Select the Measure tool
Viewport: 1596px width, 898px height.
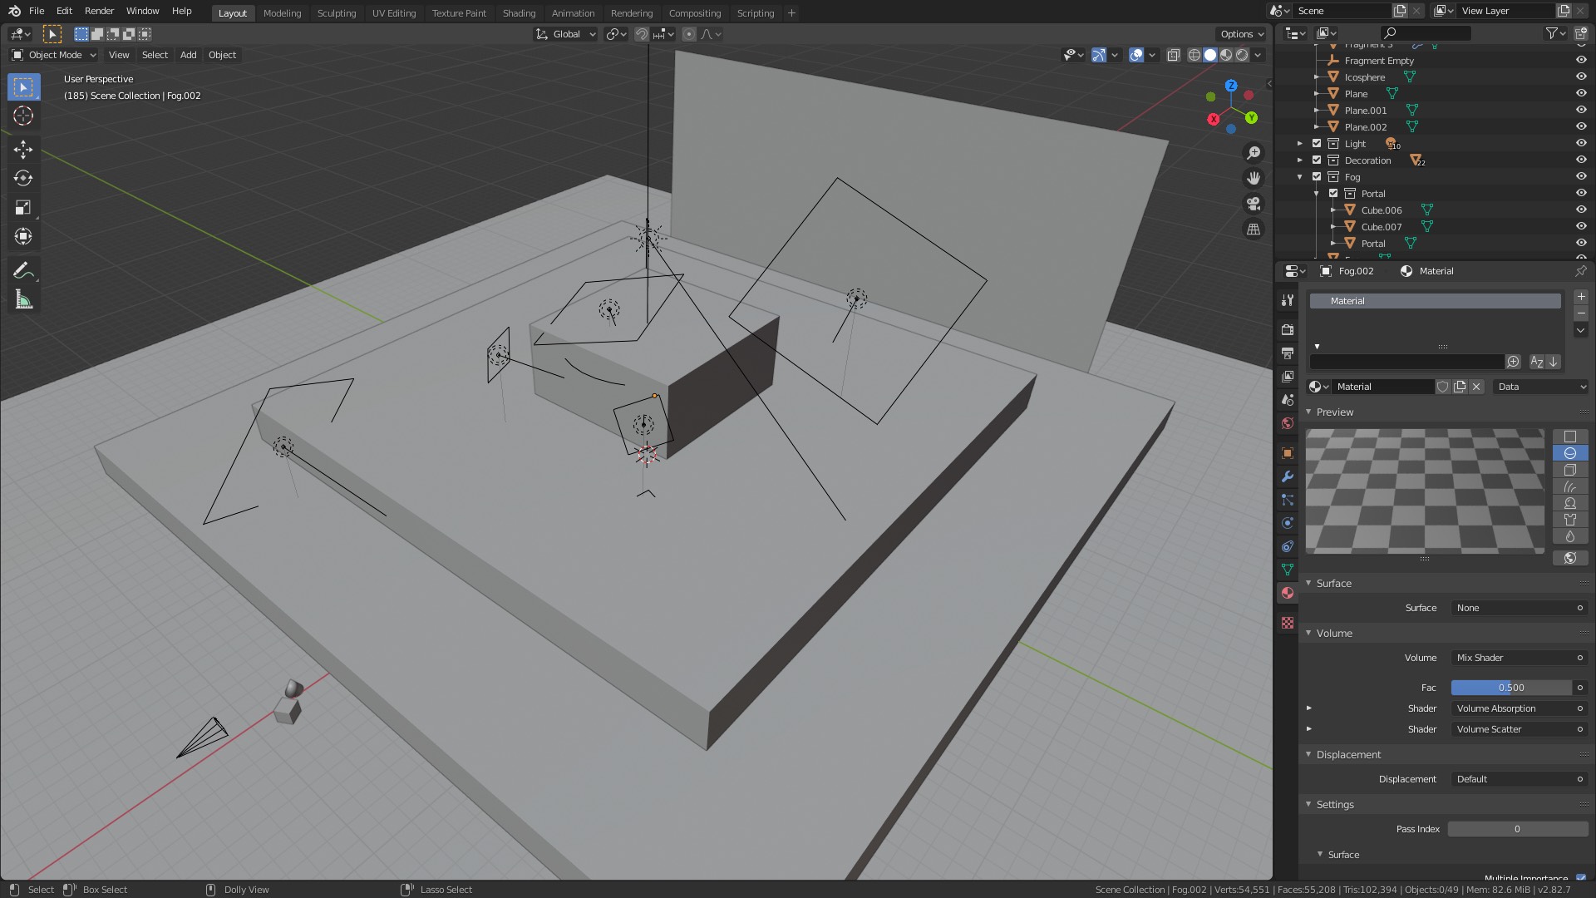coord(23,300)
